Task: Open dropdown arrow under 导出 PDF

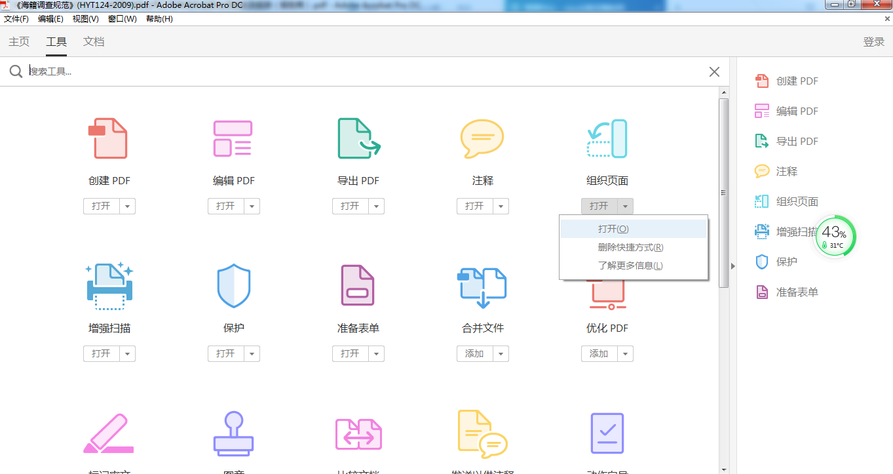Action: [377, 207]
